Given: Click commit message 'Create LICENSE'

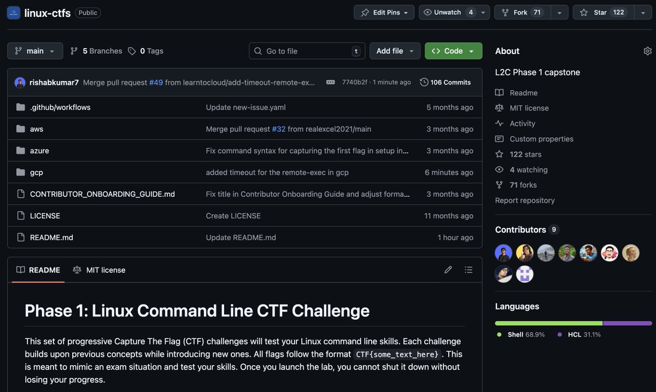Looking at the screenshot, I should point(233,215).
